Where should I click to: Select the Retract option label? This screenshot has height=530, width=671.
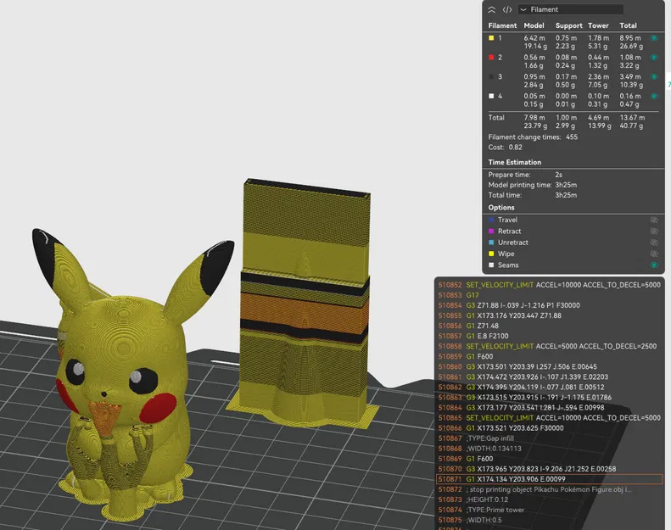pos(509,231)
